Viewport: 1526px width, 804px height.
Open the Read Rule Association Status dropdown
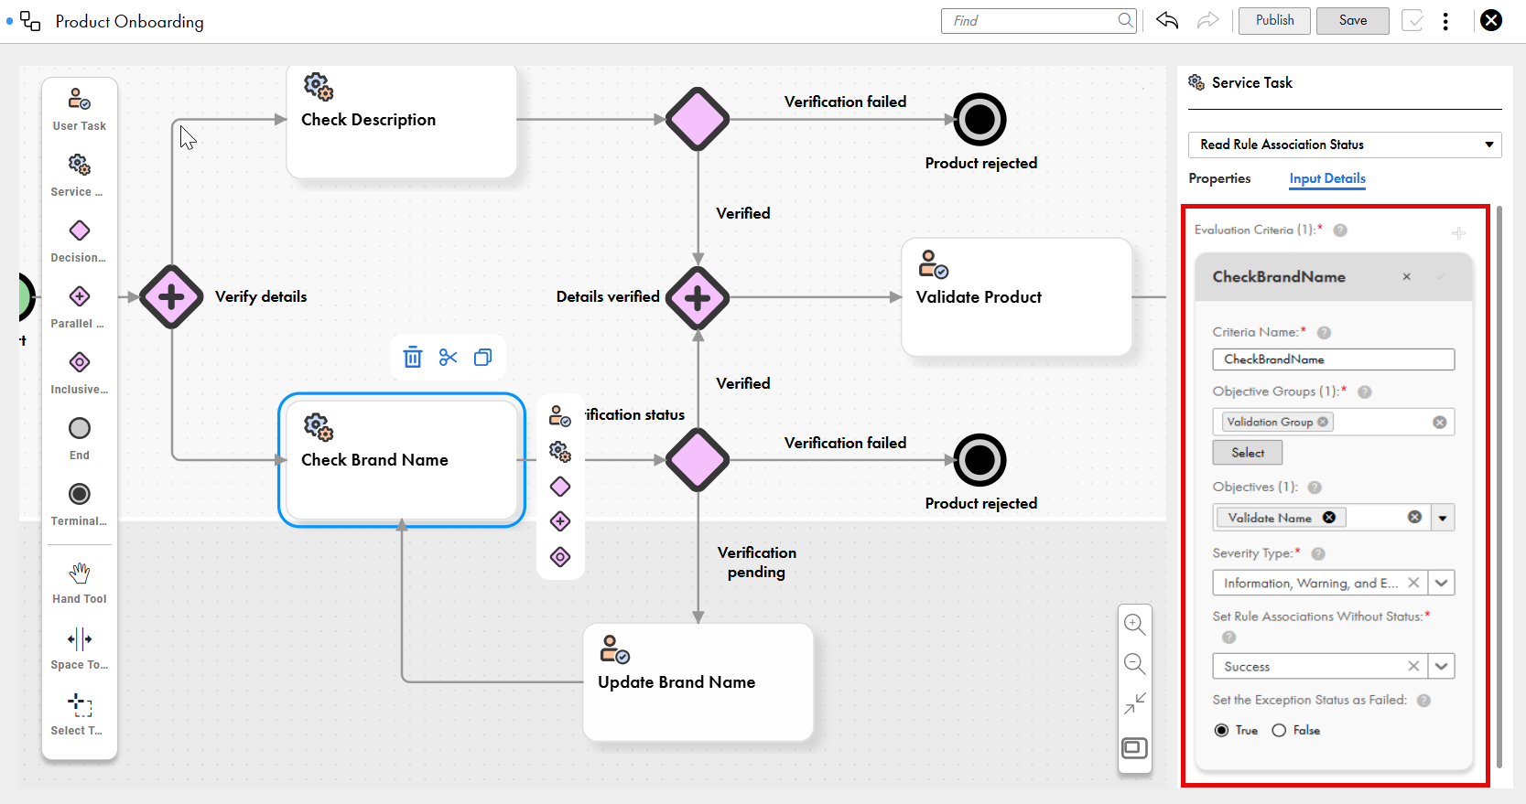(1345, 145)
